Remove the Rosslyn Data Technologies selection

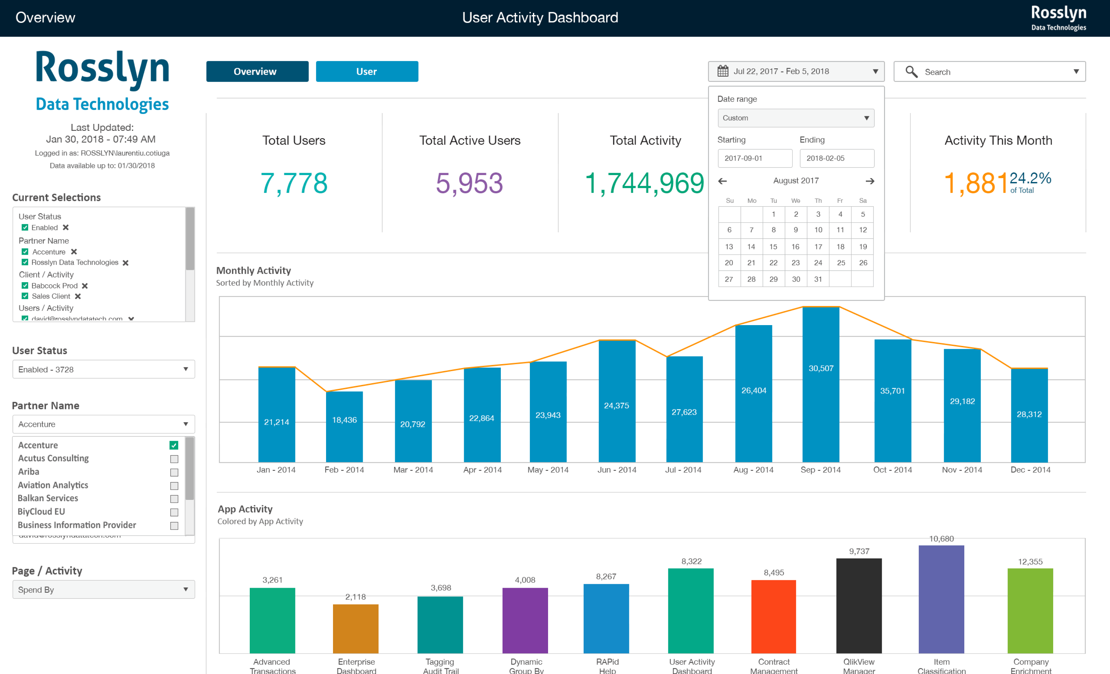(126, 263)
